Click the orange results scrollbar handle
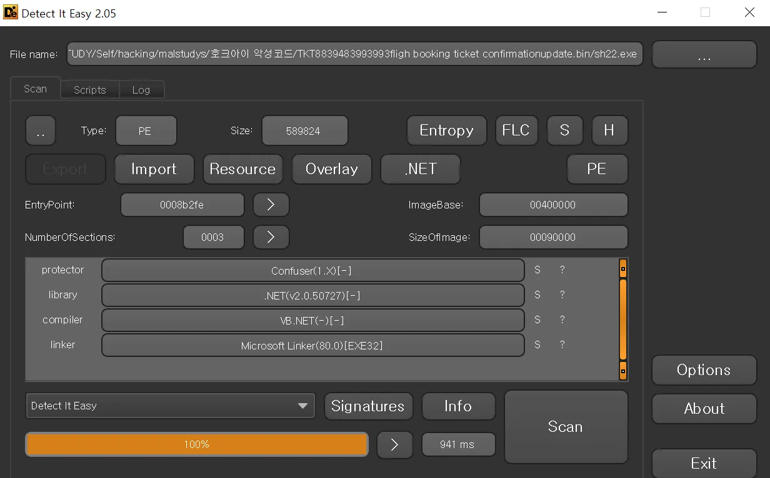The height and width of the screenshot is (478, 770). 623,319
